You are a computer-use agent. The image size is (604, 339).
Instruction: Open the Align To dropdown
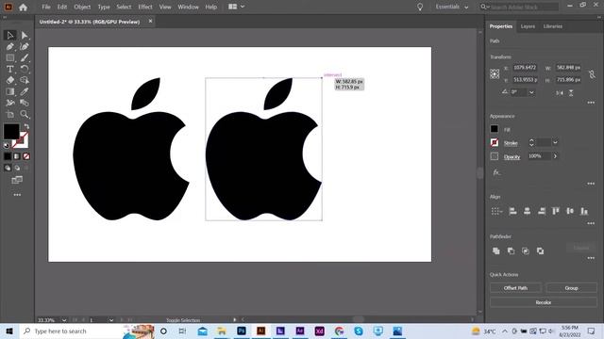click(496, 211)
